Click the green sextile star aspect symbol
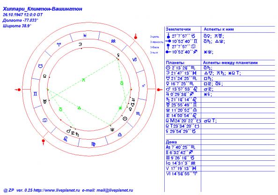 tap(120, 108)
